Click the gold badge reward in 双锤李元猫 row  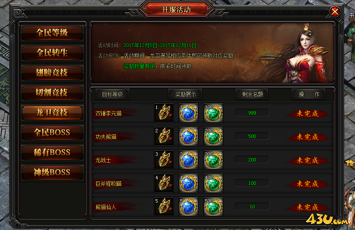pos(164,113)
